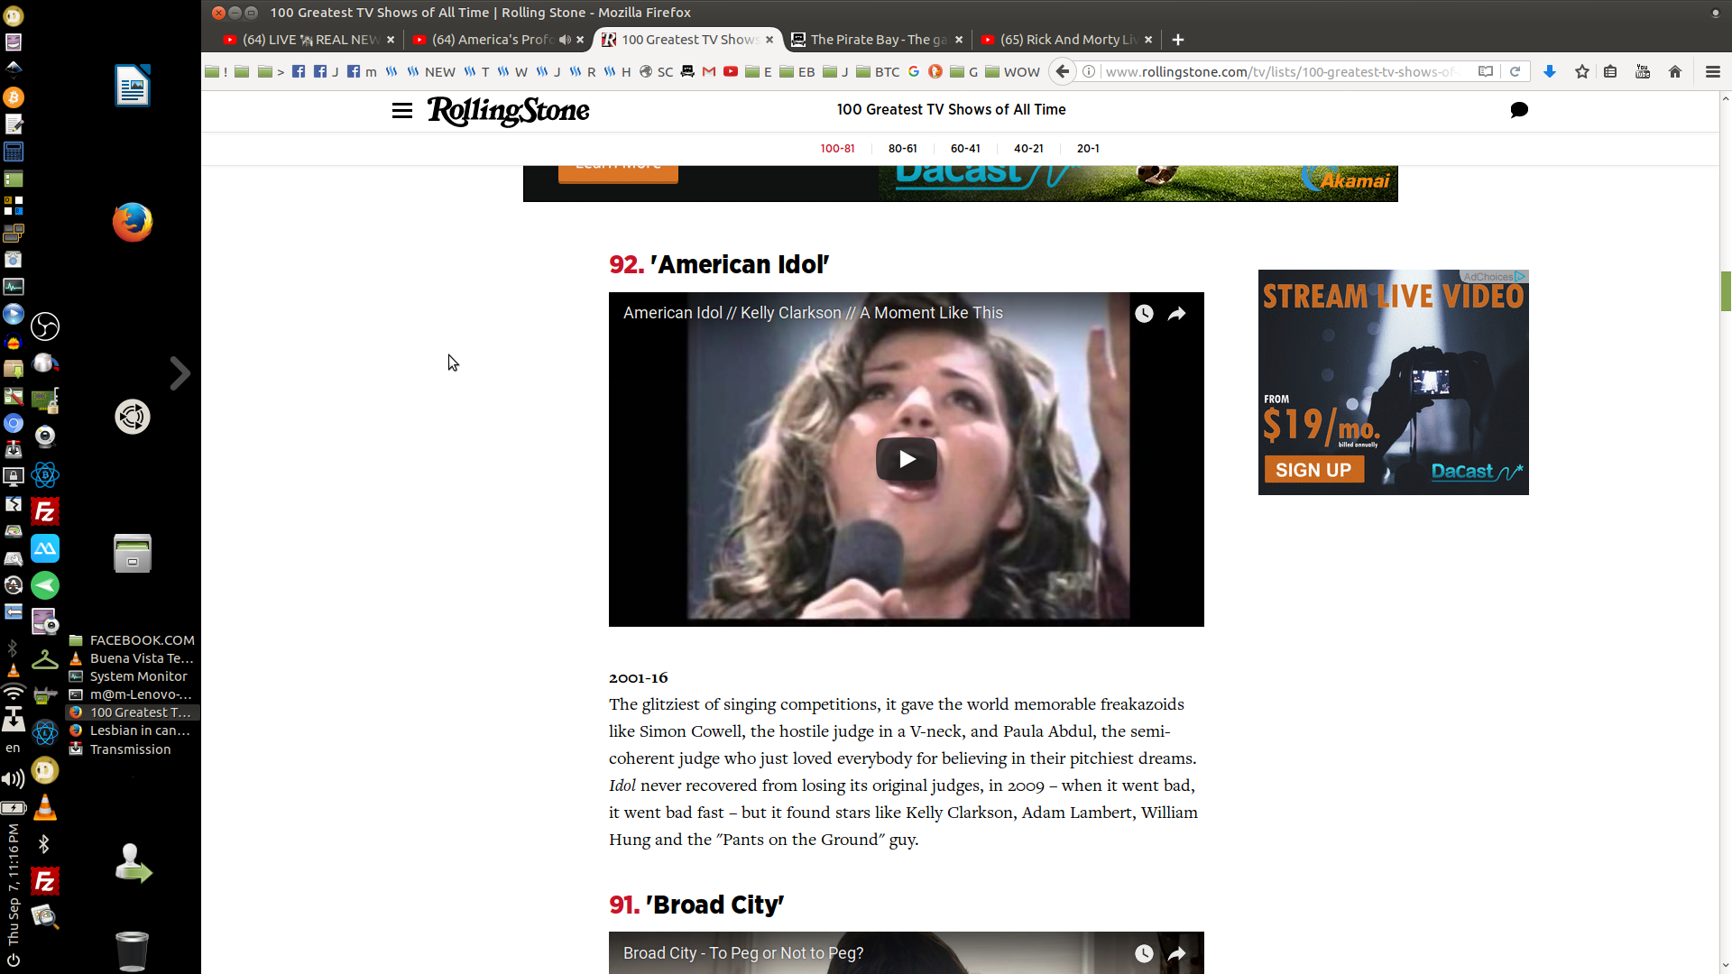
Task: Expand the dock arrow chevron
Action: 180,372
